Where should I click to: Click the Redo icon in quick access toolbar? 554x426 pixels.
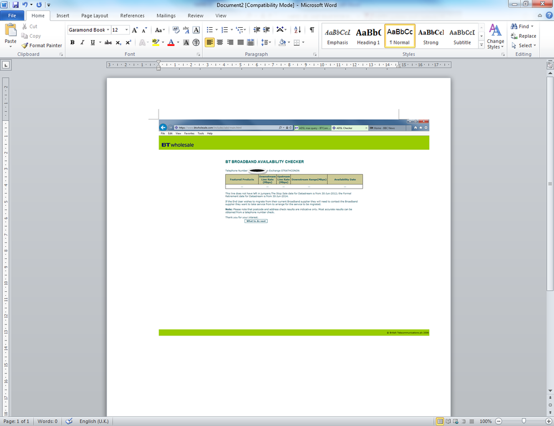[x=39, y=5]
